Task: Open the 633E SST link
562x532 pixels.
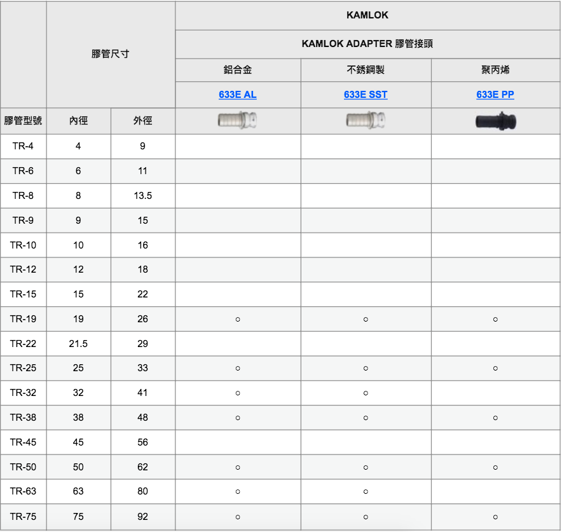Action: coord(366,95)
